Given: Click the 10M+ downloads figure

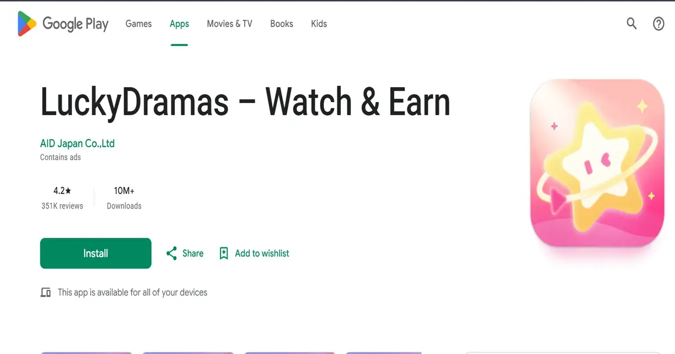Looking at the screenshot, I should pyautogui.click(x=124, y=191).
